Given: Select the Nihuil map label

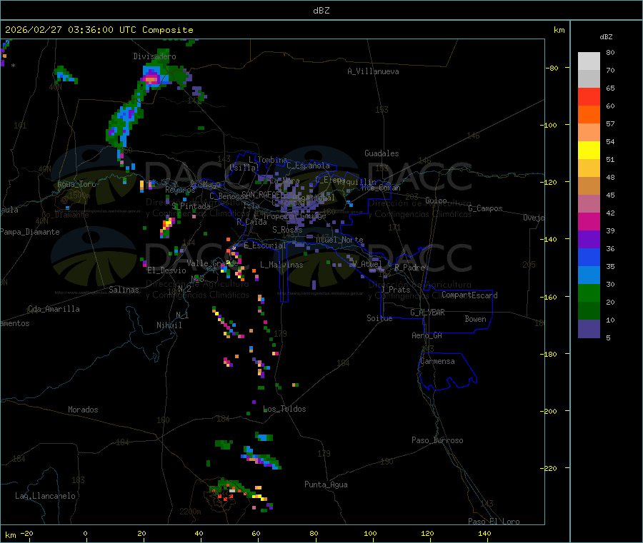Looking at the screenshot, I should click(169, 325).
